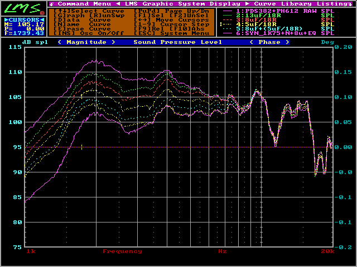The height and width of the screenshot is (267, 357).
Task: Click the left arrow before Phase
Action: pyautogui.click(x=252, y=42)
